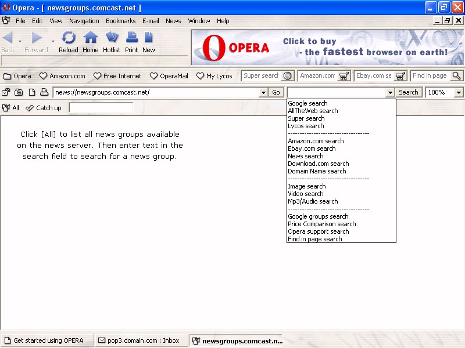Open Back history dropdown arrow
Viewport: 465px width, 348px height.
coord(20,41)
